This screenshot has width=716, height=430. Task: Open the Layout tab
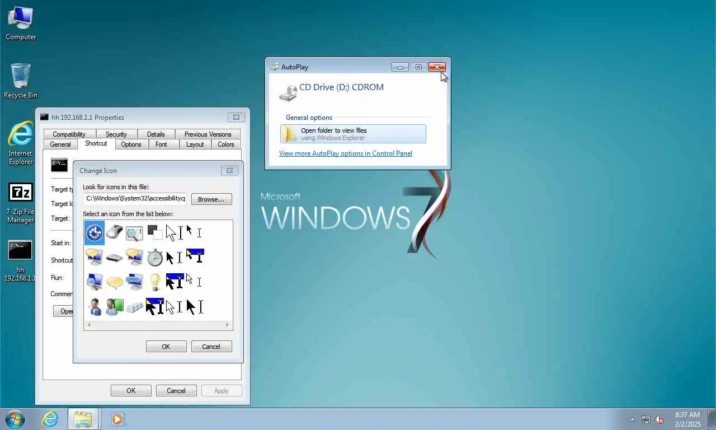coord(195,144)
